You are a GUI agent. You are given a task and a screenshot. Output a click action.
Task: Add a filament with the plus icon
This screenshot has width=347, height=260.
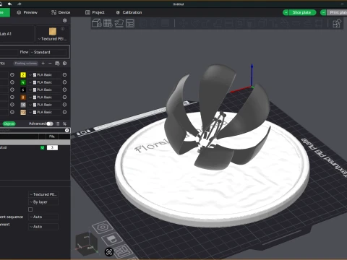[x=43, y=64]
